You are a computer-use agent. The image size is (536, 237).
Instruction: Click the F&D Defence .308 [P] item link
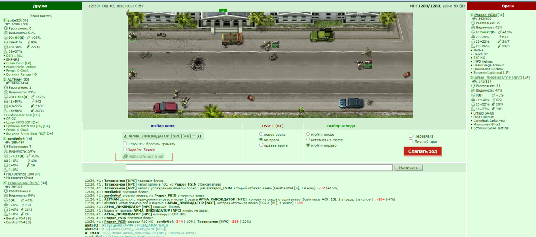(x=23, y=173)
